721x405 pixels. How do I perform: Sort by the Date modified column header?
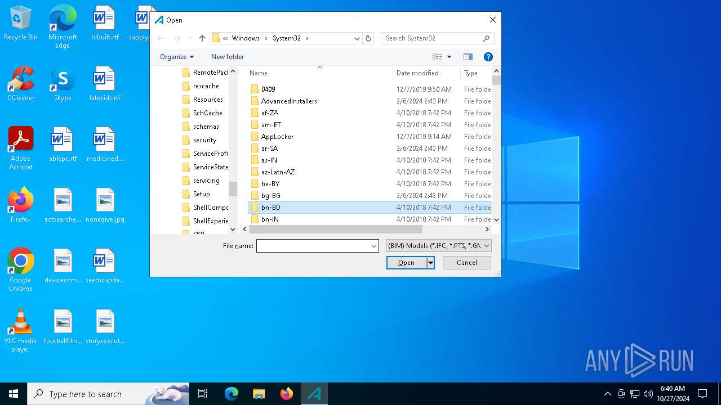pos(426,73)
